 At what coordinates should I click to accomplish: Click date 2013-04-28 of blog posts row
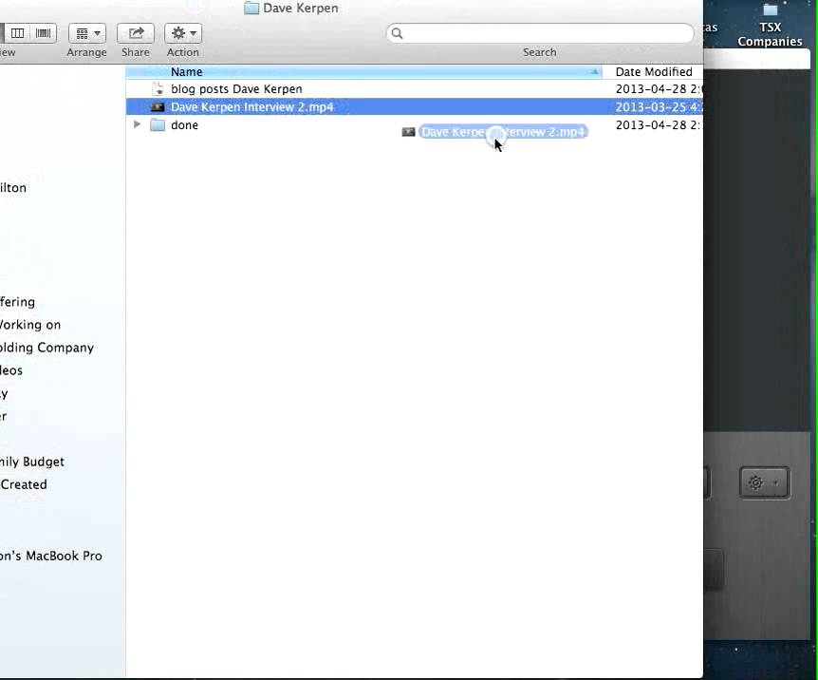tap(659, 89)
